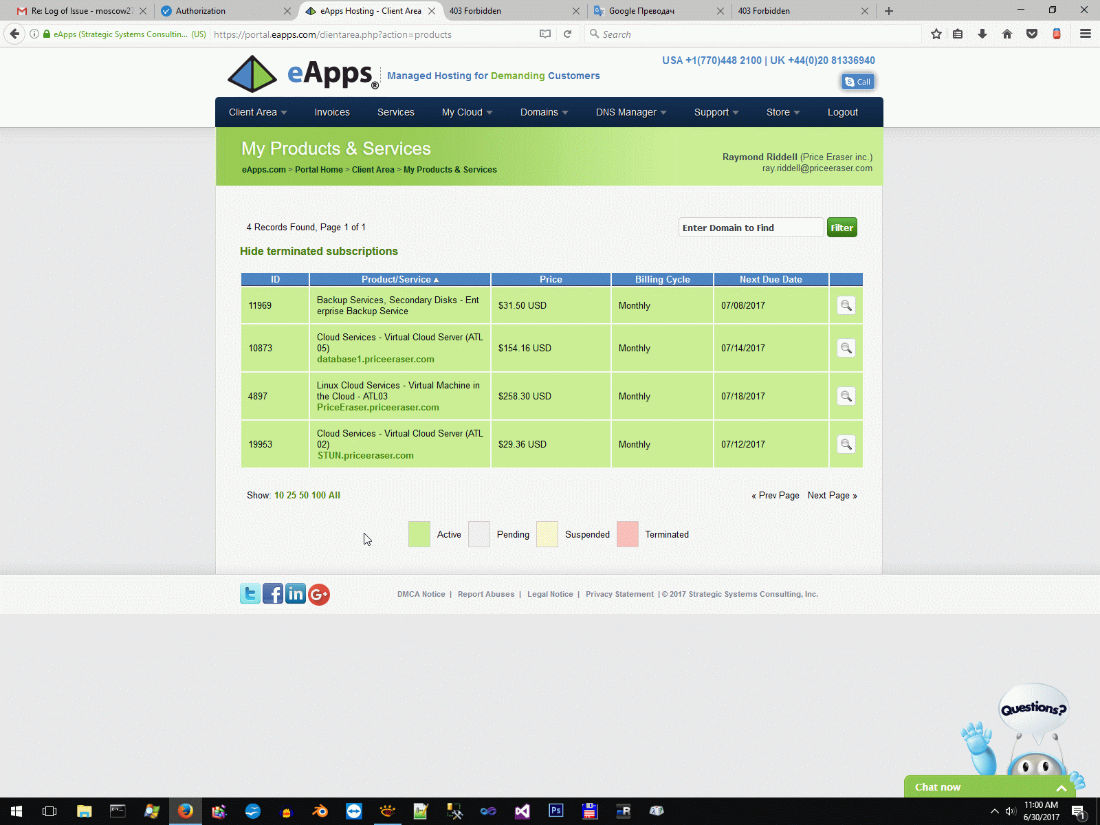Go back using the browser back arrow
The width and height of the screenshot is (1100, 825).
click(x=14, y=34)
